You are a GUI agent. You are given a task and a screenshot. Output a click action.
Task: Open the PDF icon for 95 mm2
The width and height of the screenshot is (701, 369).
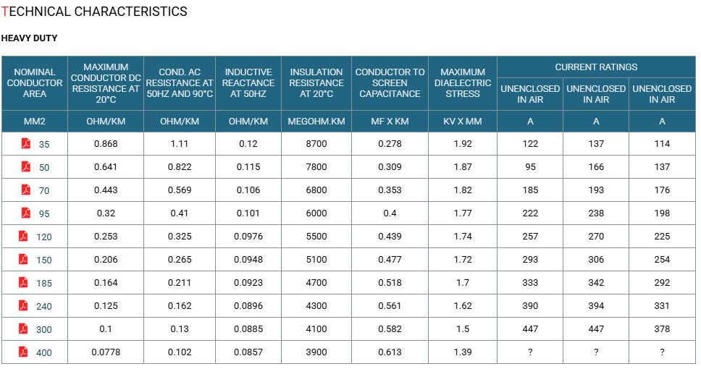click(26, 213)
